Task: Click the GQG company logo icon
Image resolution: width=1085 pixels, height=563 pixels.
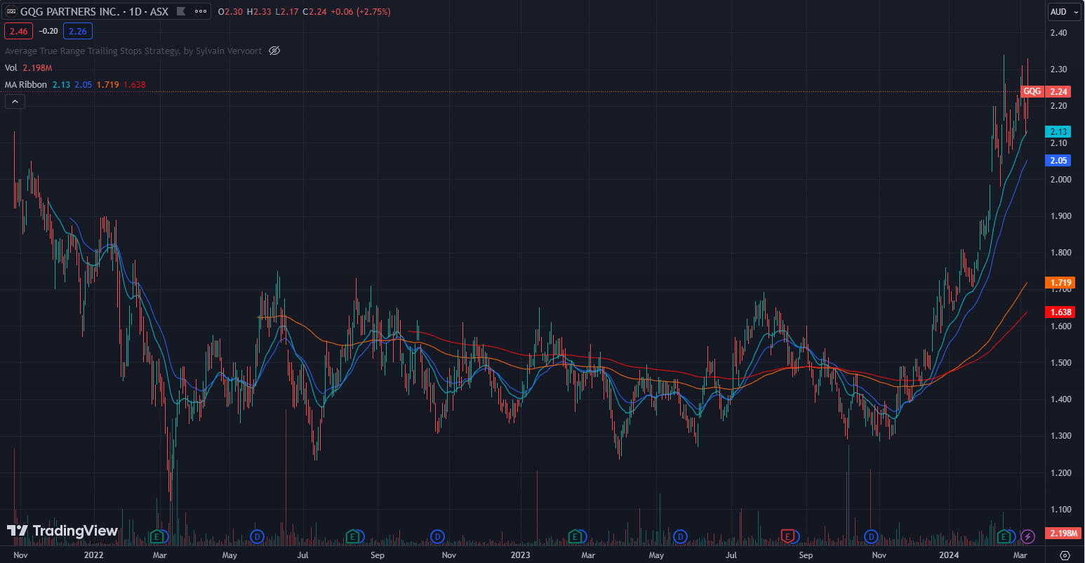Action: point(11,11)
